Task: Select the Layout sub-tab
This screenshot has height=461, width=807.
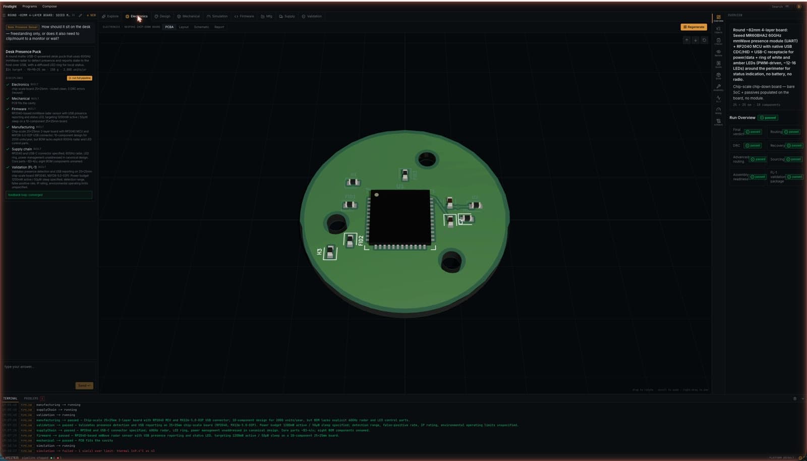Action: 184,27
